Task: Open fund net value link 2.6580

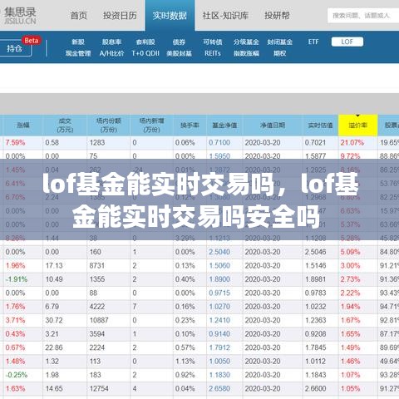Action: click(219, 388)
